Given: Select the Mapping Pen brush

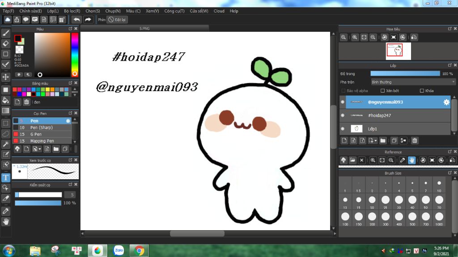Looking at the screenshot, I should click(42, 141).
